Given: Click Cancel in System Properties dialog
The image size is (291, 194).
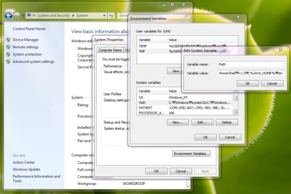Looking at the screenshot, I should tap(181, 171).
